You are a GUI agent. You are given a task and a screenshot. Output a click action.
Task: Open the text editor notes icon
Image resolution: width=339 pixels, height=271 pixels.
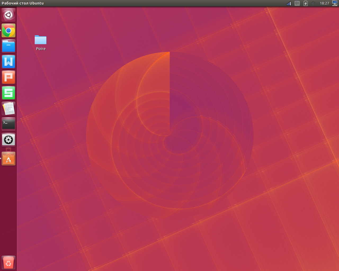click(x=8, y=109)
